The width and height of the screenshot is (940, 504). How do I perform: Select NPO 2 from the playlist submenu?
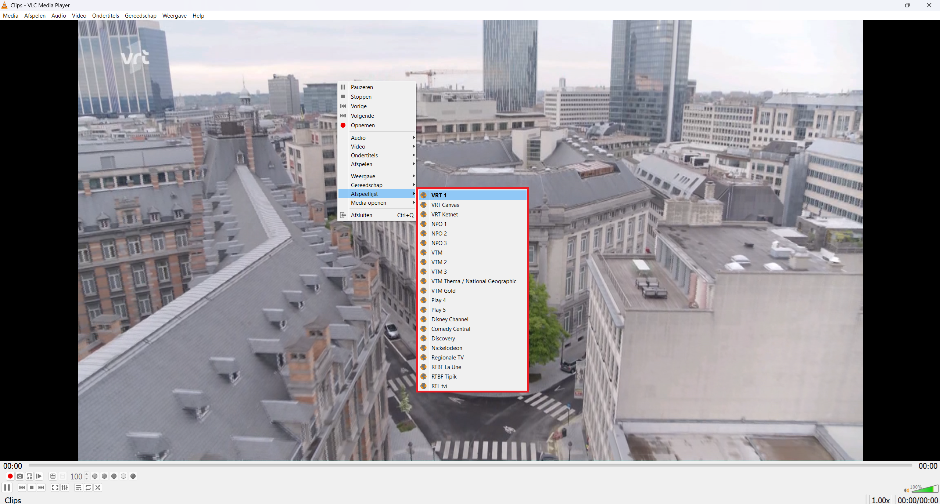coord(439,234)
